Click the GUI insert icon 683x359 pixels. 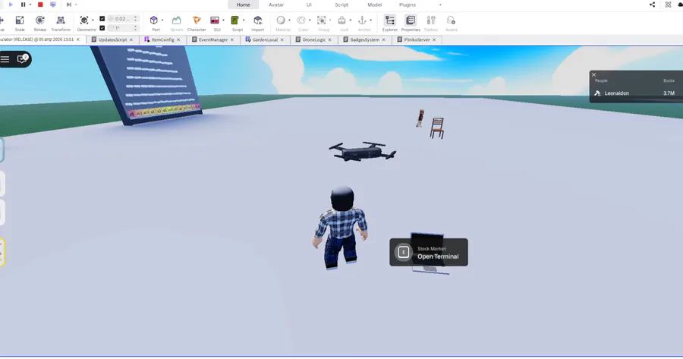[215, 20]
